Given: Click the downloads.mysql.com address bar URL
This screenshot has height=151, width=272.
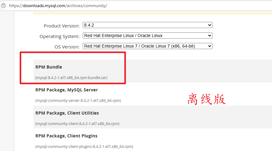Looking at the screenshot, I should [x=58, y=6].
